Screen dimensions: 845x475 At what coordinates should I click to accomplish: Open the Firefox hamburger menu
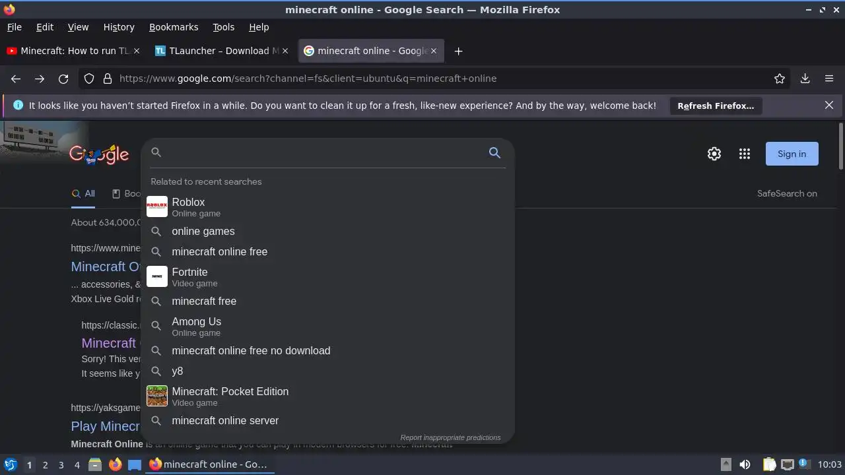pos(829,79)
